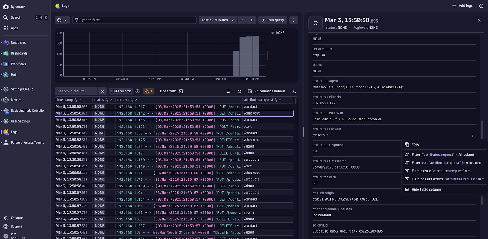Download the log results with the export icon

(x=293, y=91)
